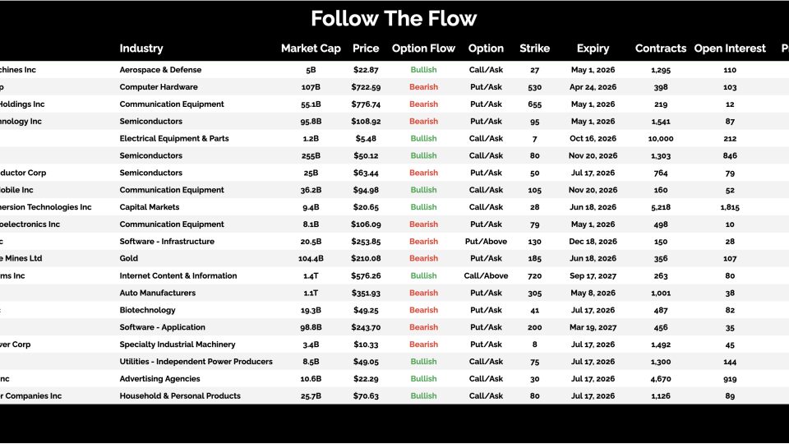Click the Price column header
Viewport: 789px width, 444px height.
366,49
